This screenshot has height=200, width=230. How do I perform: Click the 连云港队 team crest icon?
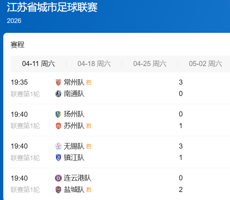58,178
